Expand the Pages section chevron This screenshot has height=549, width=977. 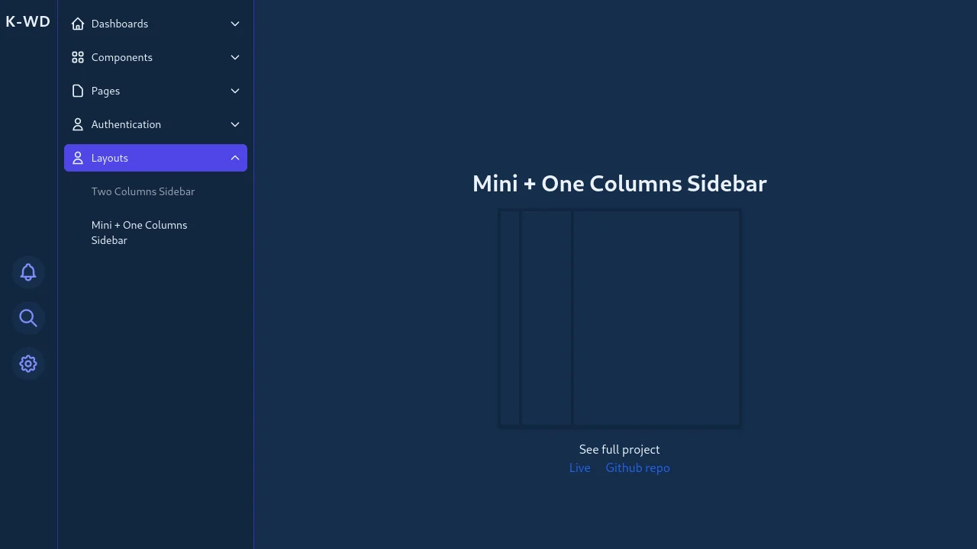pyautogui.click(x=235, y=91)
